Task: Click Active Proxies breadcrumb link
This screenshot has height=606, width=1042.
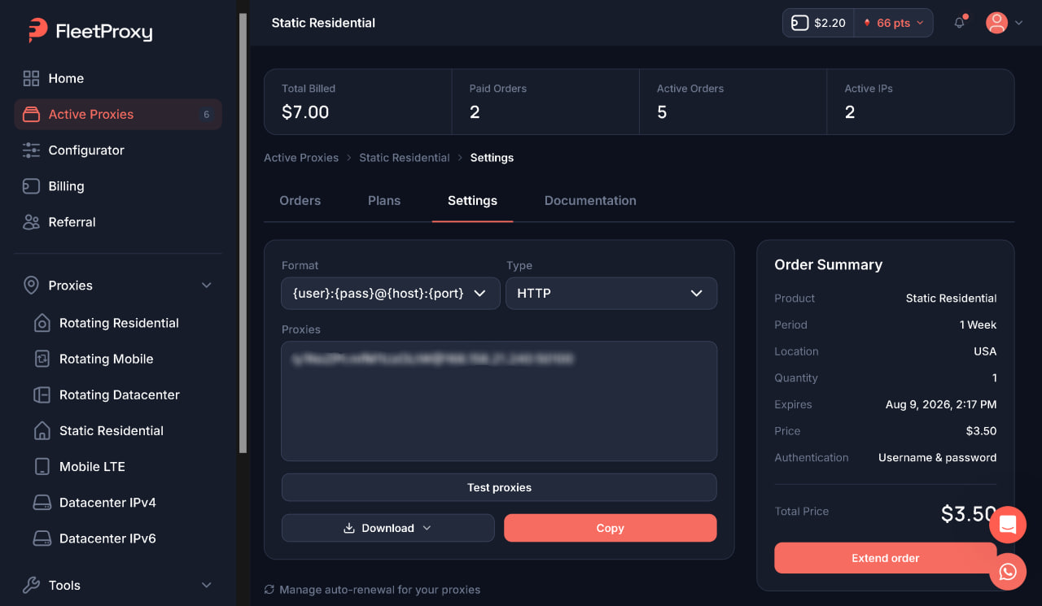Action: point(301,158)
